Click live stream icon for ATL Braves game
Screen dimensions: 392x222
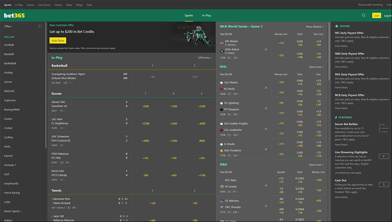point(229,58)
